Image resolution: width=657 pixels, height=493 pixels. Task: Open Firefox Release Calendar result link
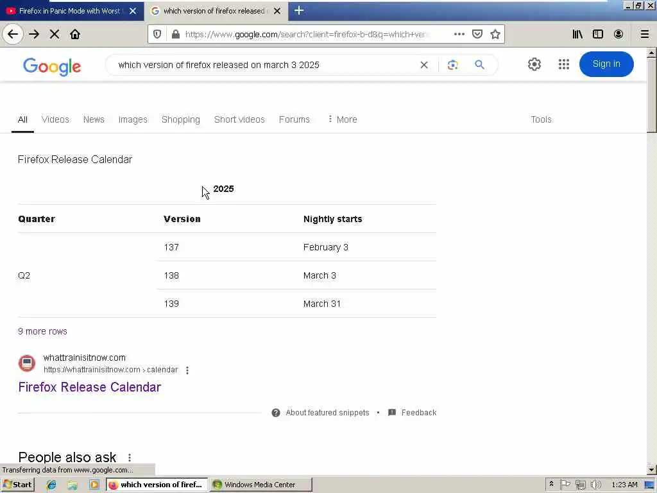pos(89,387)
